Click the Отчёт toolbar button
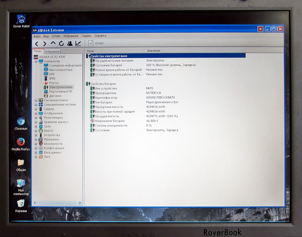This screenshot has height=237, width=302. [96, 43]
